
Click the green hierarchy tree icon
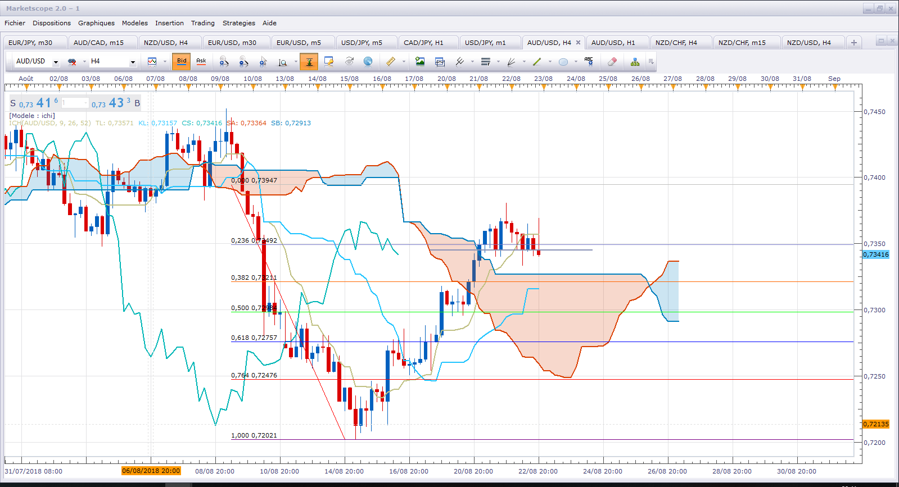pyautogui.click(x=635, y=61)
